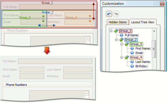Select the Group_2 node icon
The height and width of the screenshot is (103, 168).
click(x=122, y=40)
